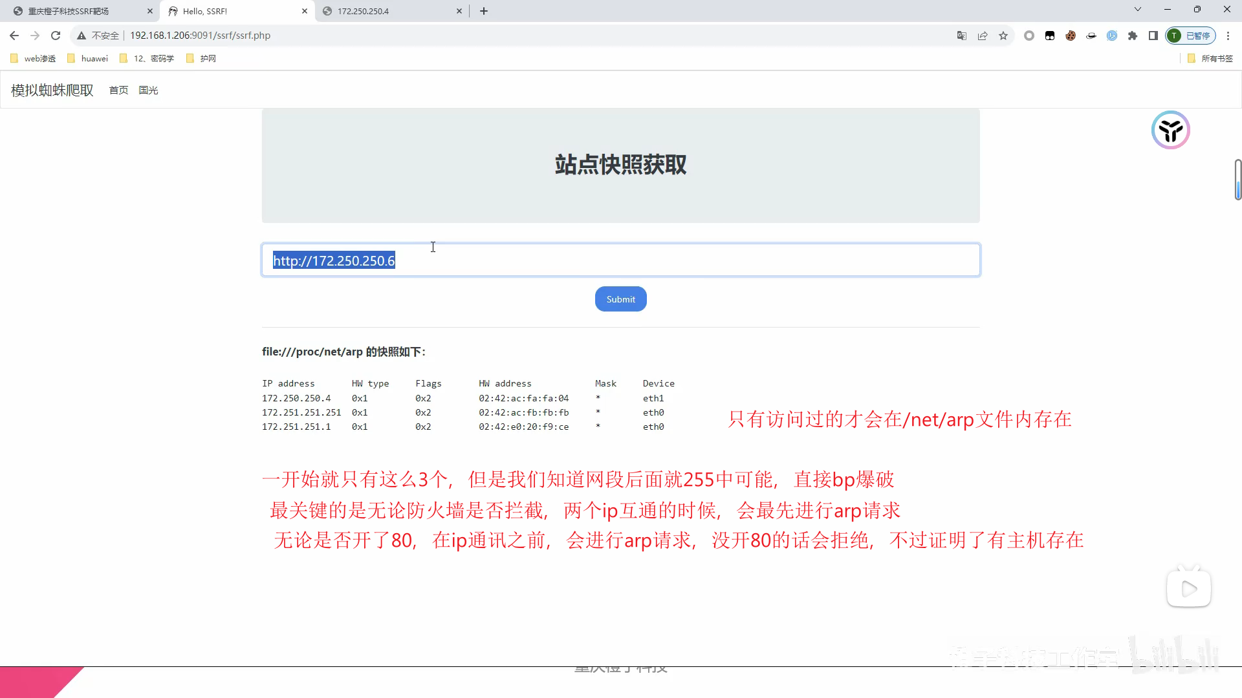
Task: Reload the ssrf.php page
Action: tap(56, 36)
